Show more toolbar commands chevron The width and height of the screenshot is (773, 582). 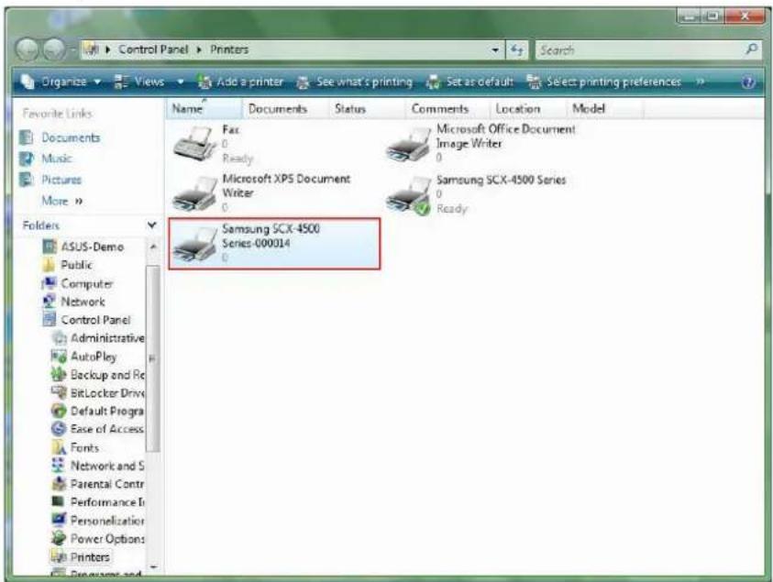(x=700, y=82)
